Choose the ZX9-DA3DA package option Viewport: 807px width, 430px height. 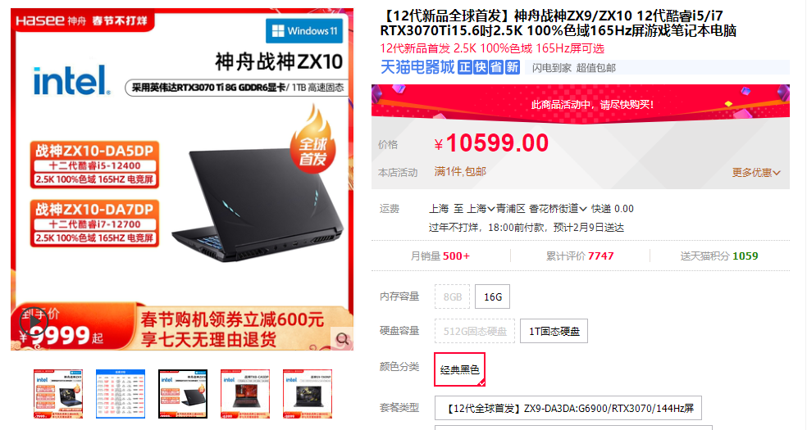click(568, 409)
